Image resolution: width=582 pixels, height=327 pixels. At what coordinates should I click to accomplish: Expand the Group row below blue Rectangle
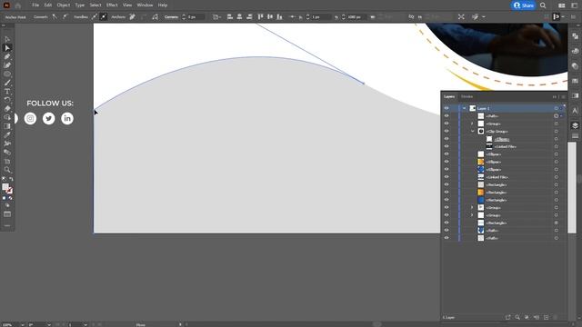(x=472, y=208)
